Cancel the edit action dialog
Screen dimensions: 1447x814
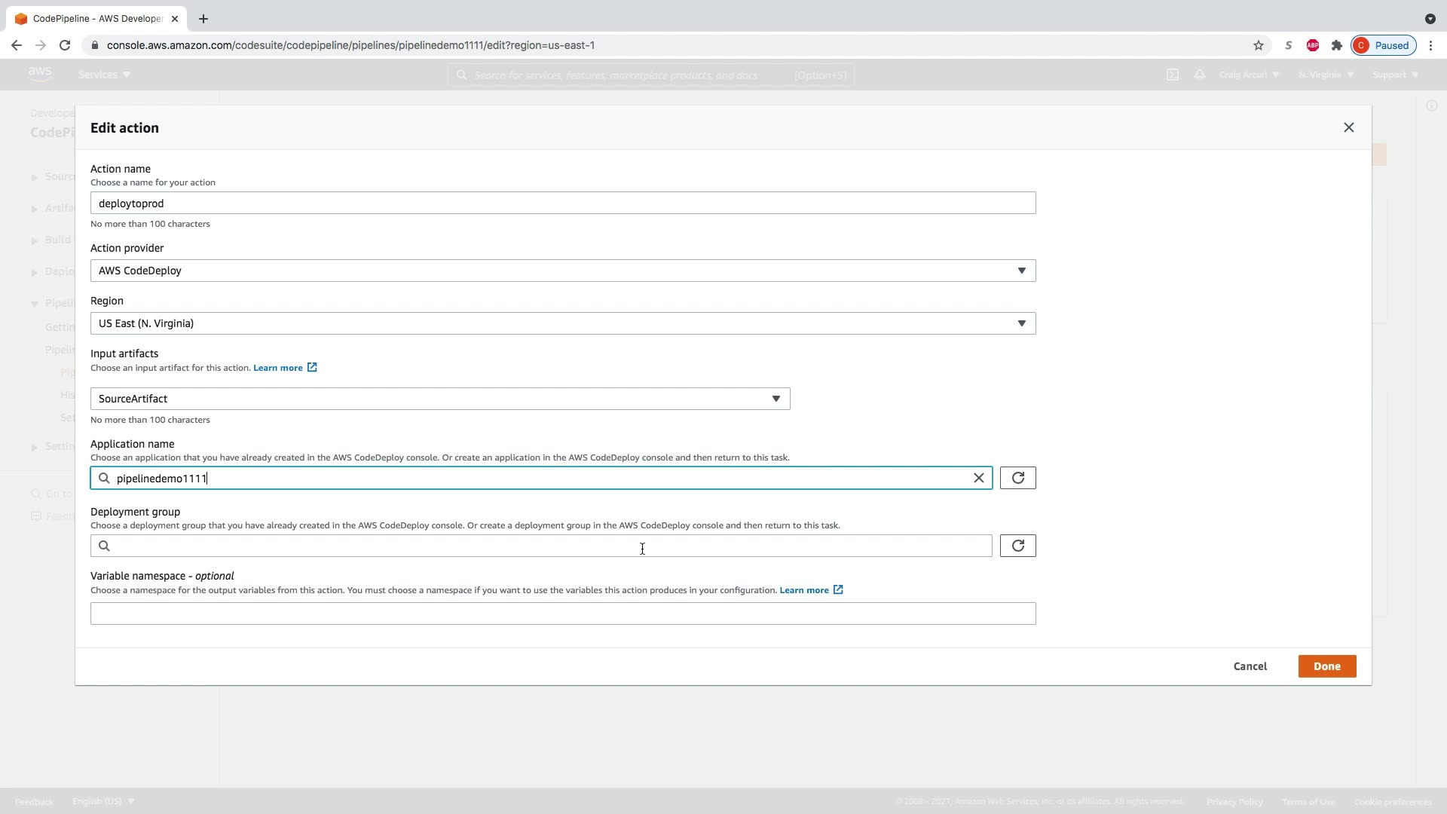coord(1250,666)
